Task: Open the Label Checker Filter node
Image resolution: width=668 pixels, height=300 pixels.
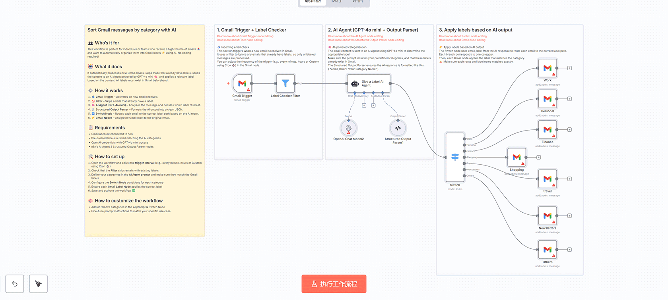Action: [x=285, y=84]
